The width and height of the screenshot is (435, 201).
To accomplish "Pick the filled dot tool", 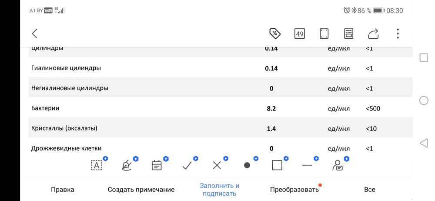I will pyautogui.click(x=247, y=165).
